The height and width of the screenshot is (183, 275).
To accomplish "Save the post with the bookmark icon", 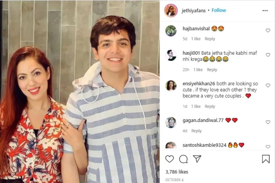I will pyautogui.click(x=266, y=159).
